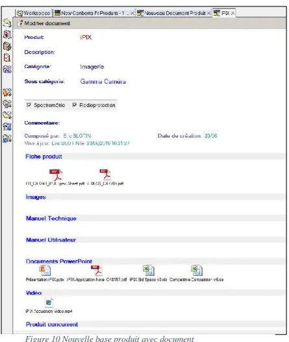Image resolution: width=289 pixels, height=342 pixels.
Task: Toggle the Radioprotection checkbox
Action: click(75, 105)
